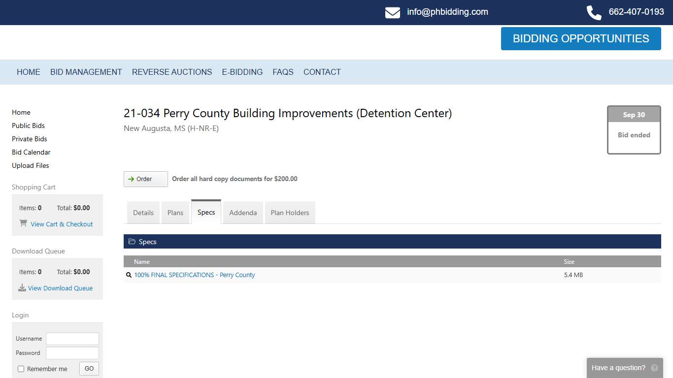Open the BID MANAGEMENT menu item
The height and width of the screenshot is (378, 673).
(x=86, y=72)
